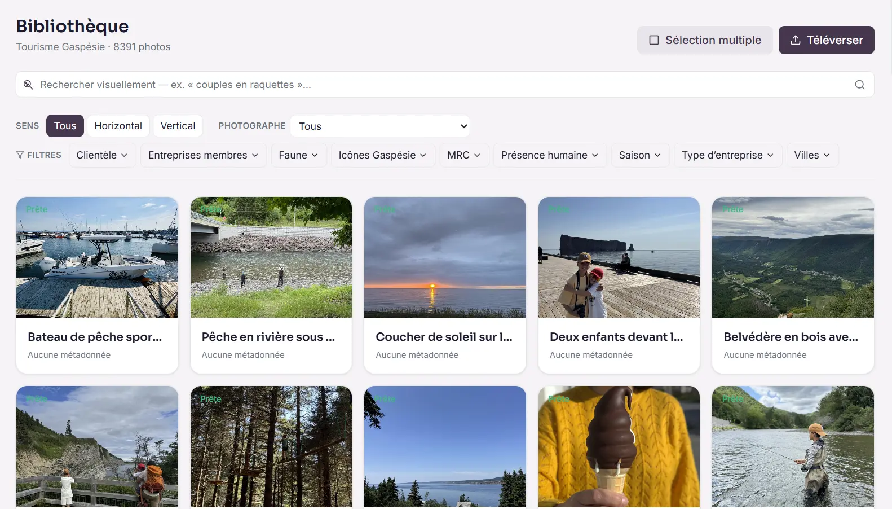Open the Icônes Gaspésie filter
Viewport: 892px width, 509px height.
click(x=383, y=155)
